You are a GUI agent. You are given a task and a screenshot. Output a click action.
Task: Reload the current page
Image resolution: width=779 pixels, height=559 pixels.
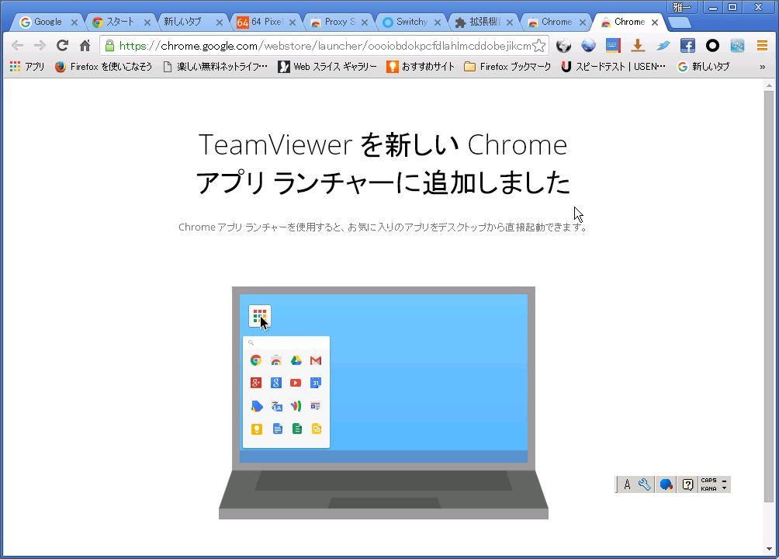[62, 46]
